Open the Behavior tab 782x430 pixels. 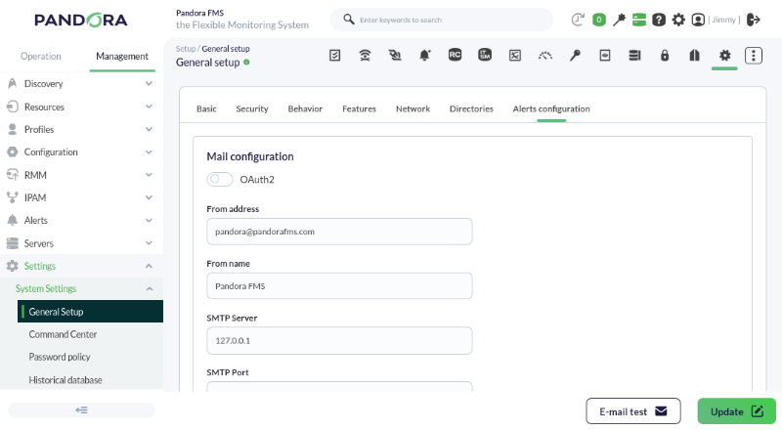point(305,108)
